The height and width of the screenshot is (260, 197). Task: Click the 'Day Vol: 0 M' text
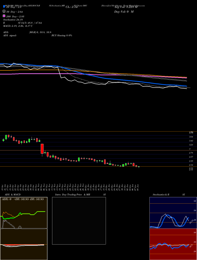124,11
